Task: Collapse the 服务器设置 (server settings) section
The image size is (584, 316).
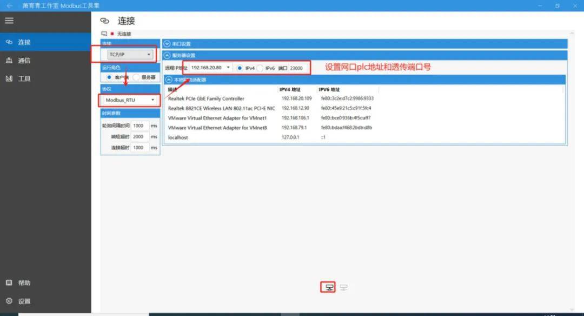Action: [x=167, y=55]
